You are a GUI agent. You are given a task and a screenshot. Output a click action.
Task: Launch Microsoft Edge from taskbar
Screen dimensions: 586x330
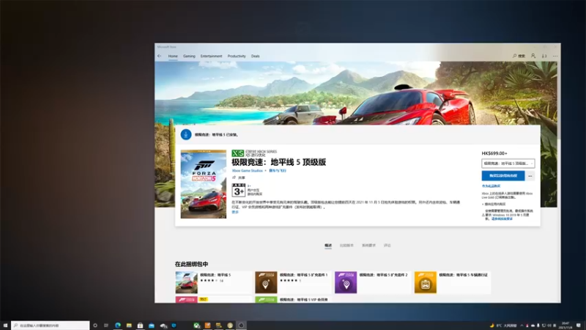tap(118, 326)
